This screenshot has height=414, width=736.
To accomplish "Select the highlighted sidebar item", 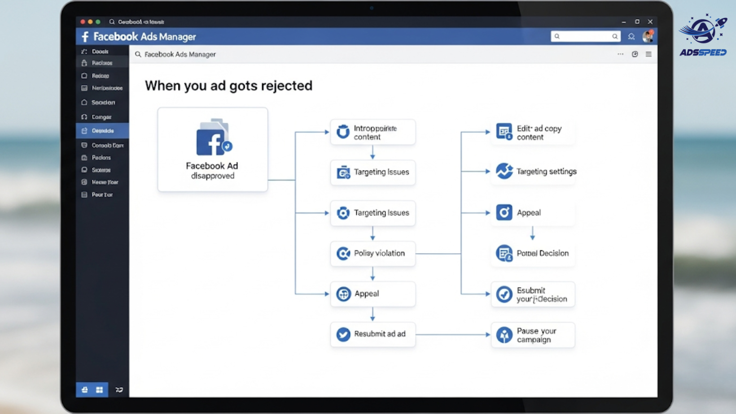I will coord(102,131).
